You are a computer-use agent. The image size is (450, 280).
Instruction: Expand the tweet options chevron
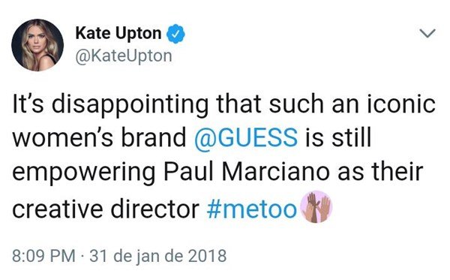(x=427, y=33)
